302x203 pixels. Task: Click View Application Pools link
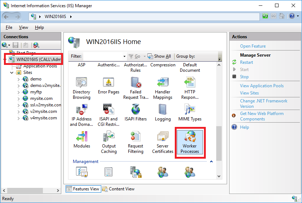(x=262, y=85)
